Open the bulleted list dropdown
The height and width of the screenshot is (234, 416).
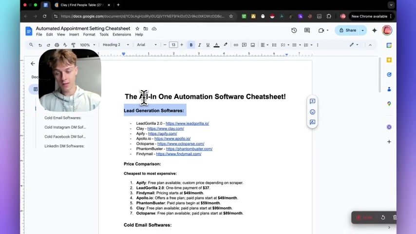point(296,45)
